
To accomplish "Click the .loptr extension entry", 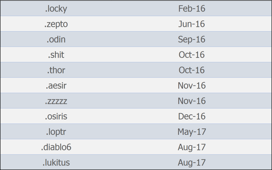I will pyautogui.click(x=56, y=132).
